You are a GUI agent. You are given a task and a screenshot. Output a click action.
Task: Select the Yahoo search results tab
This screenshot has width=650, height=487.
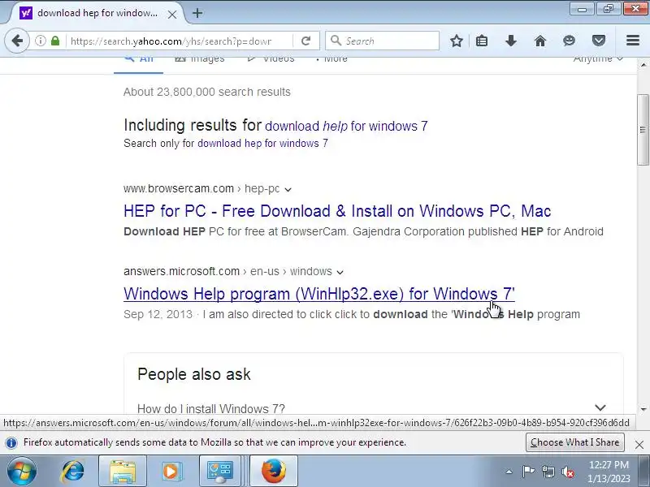click(97, 13)
